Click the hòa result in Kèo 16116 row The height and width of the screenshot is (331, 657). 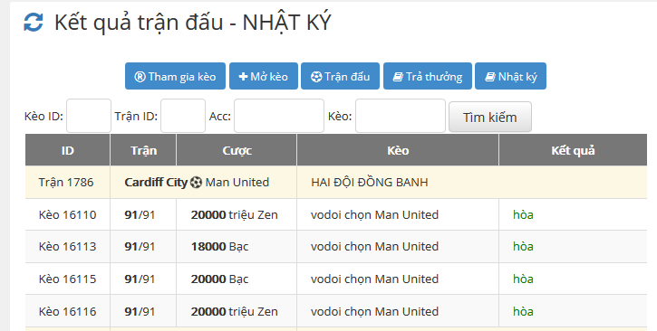click(x=523, y=311)
